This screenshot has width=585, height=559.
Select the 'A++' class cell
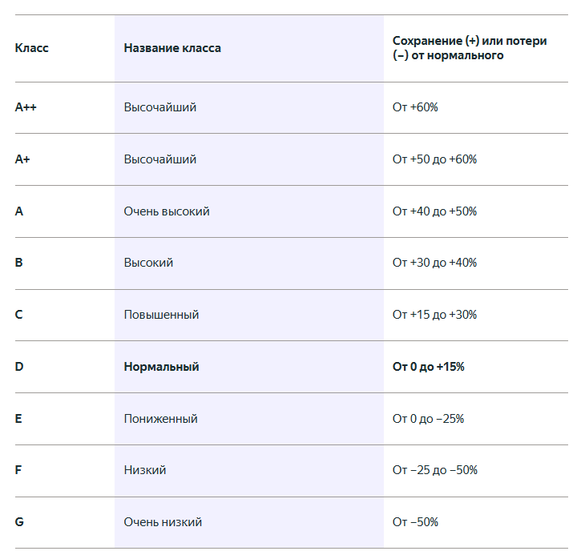[x=26, y=107]
